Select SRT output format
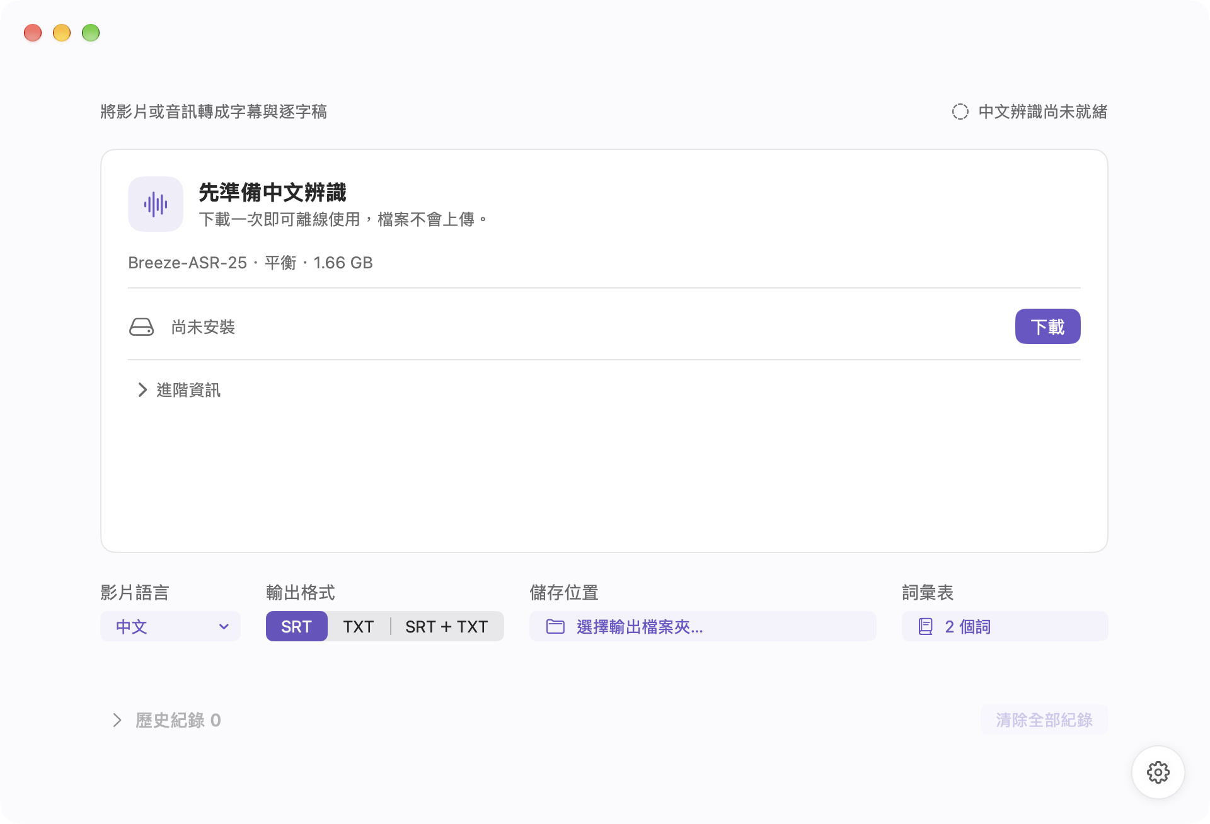The width and height of the screenshot is (1210, 824). tap(297, 626)
